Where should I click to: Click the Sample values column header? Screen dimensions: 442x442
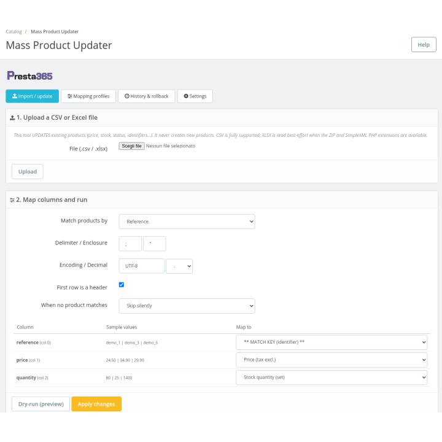[122, 327]
